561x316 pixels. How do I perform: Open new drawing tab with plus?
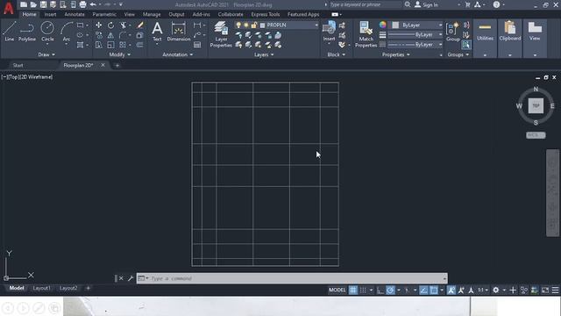[x=117, y=65]
